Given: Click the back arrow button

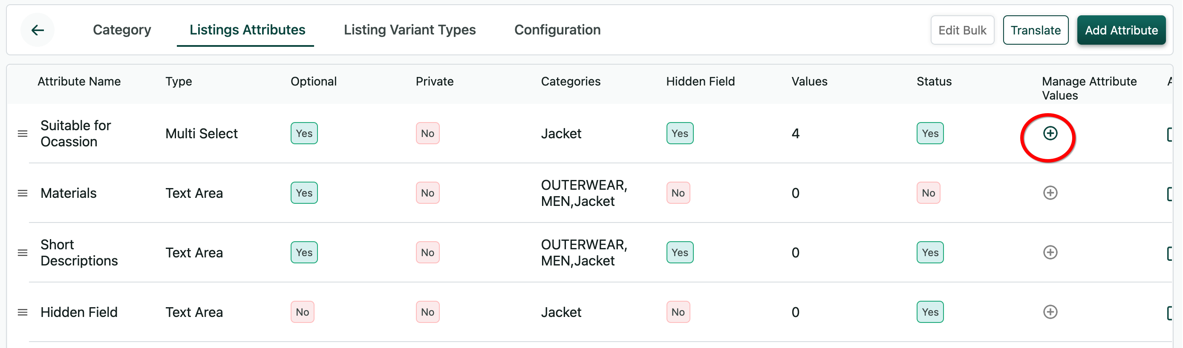Looking at the screenshot, I should pos(38,30).
